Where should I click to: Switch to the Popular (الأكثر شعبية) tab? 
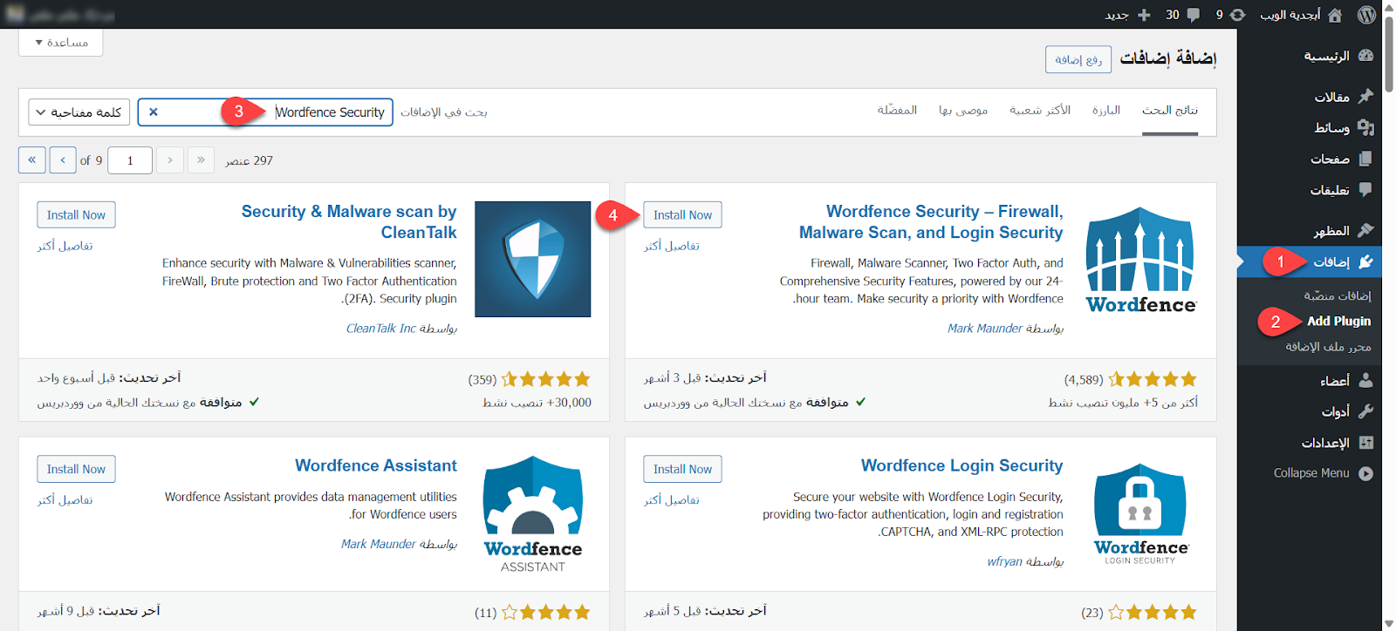tap(1039, 111)
